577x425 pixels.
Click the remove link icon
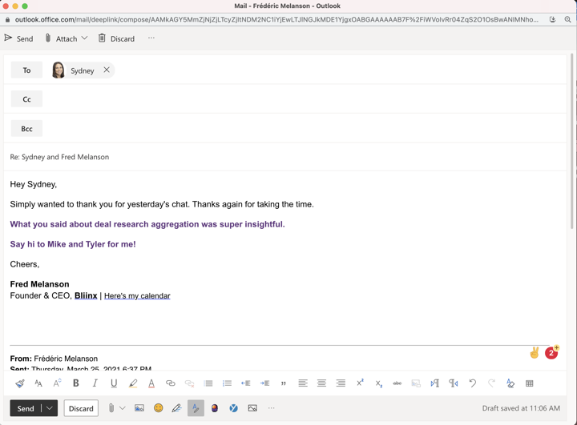pyautogui.click(x=189, y=383)
